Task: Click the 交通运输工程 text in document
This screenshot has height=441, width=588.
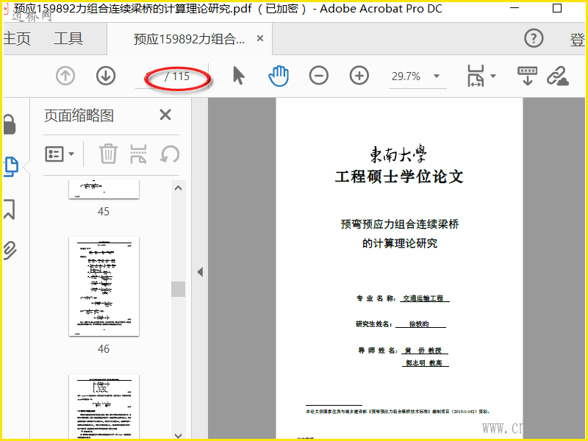Action: point(423,298)
